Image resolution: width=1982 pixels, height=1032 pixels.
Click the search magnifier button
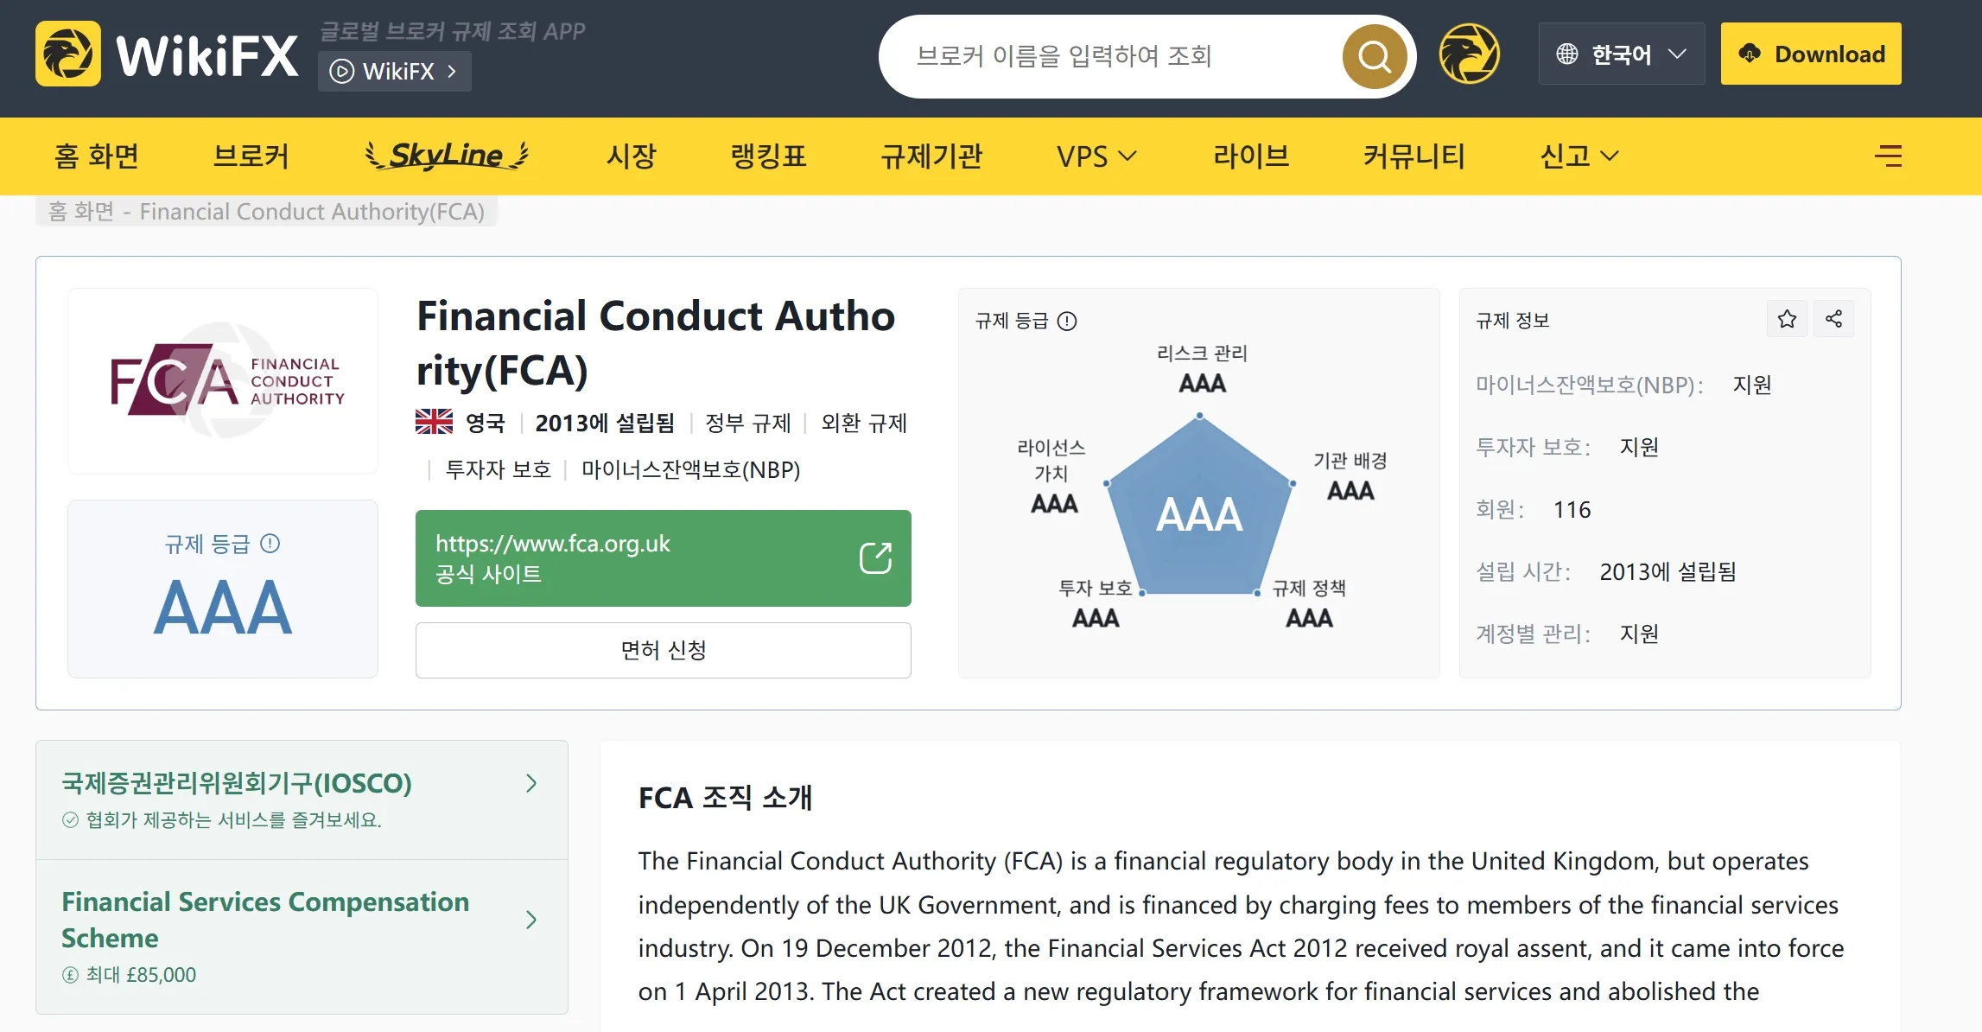[x=1374, y=56]
